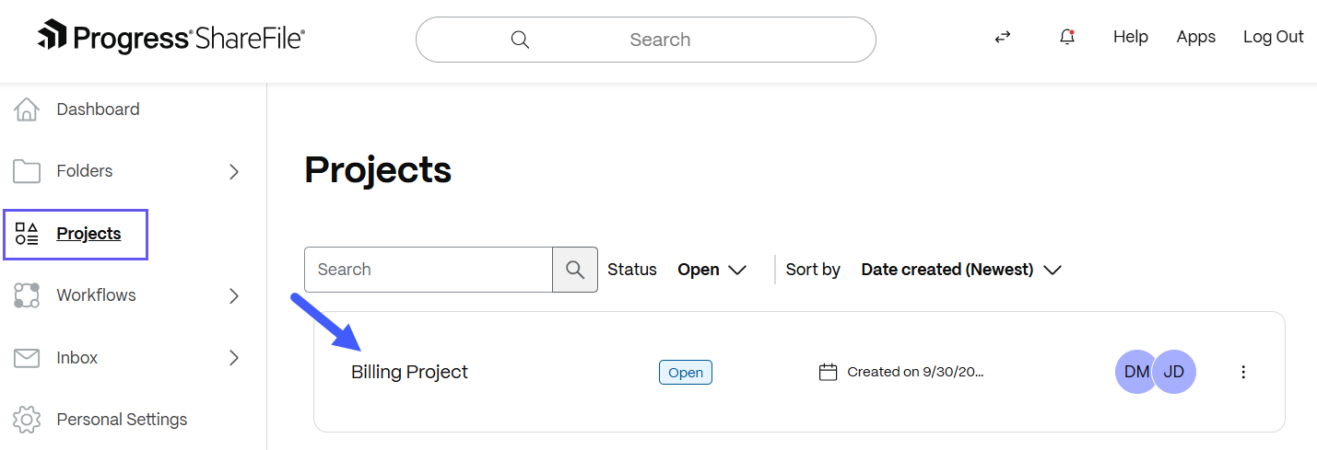Click the JD member avatar
The width and height of the screenshot is (1317, 450).
[x=1175, y=372]
